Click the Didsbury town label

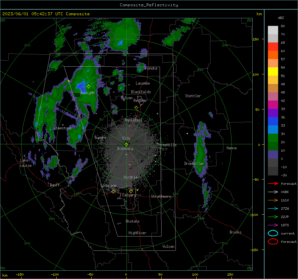[x=125, y=149]
